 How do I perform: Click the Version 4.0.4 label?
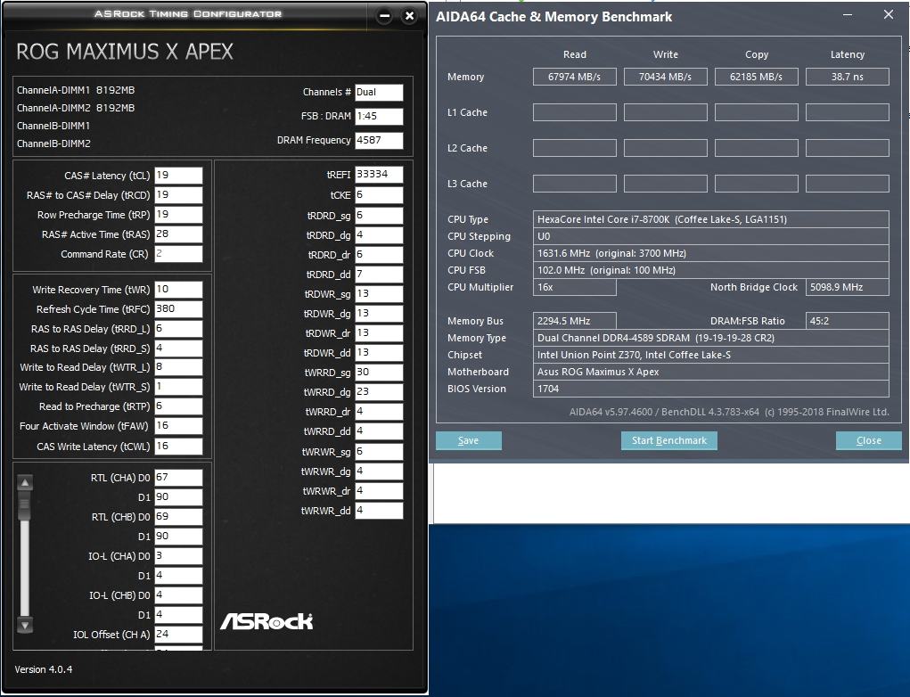(x=44, y=669)
